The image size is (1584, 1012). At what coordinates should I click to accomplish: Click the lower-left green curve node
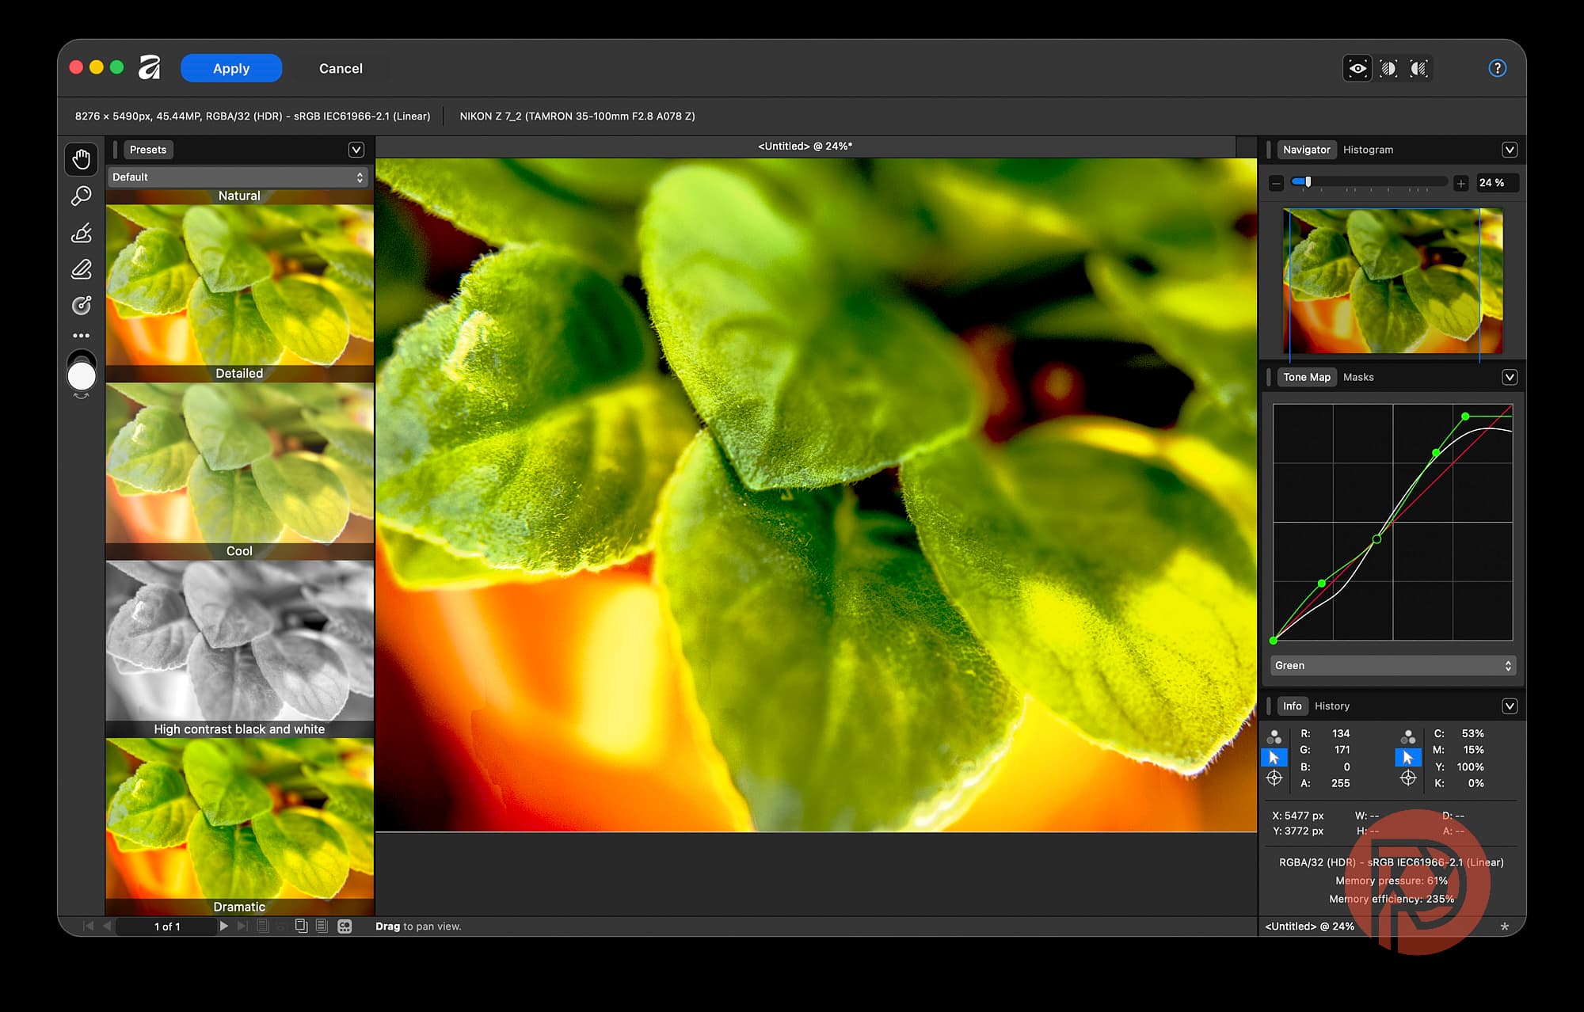click(x=1321, y=584)
